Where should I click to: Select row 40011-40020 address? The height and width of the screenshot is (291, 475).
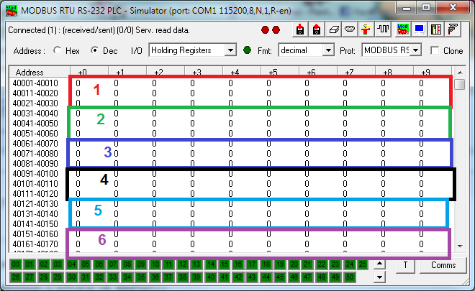35,93
